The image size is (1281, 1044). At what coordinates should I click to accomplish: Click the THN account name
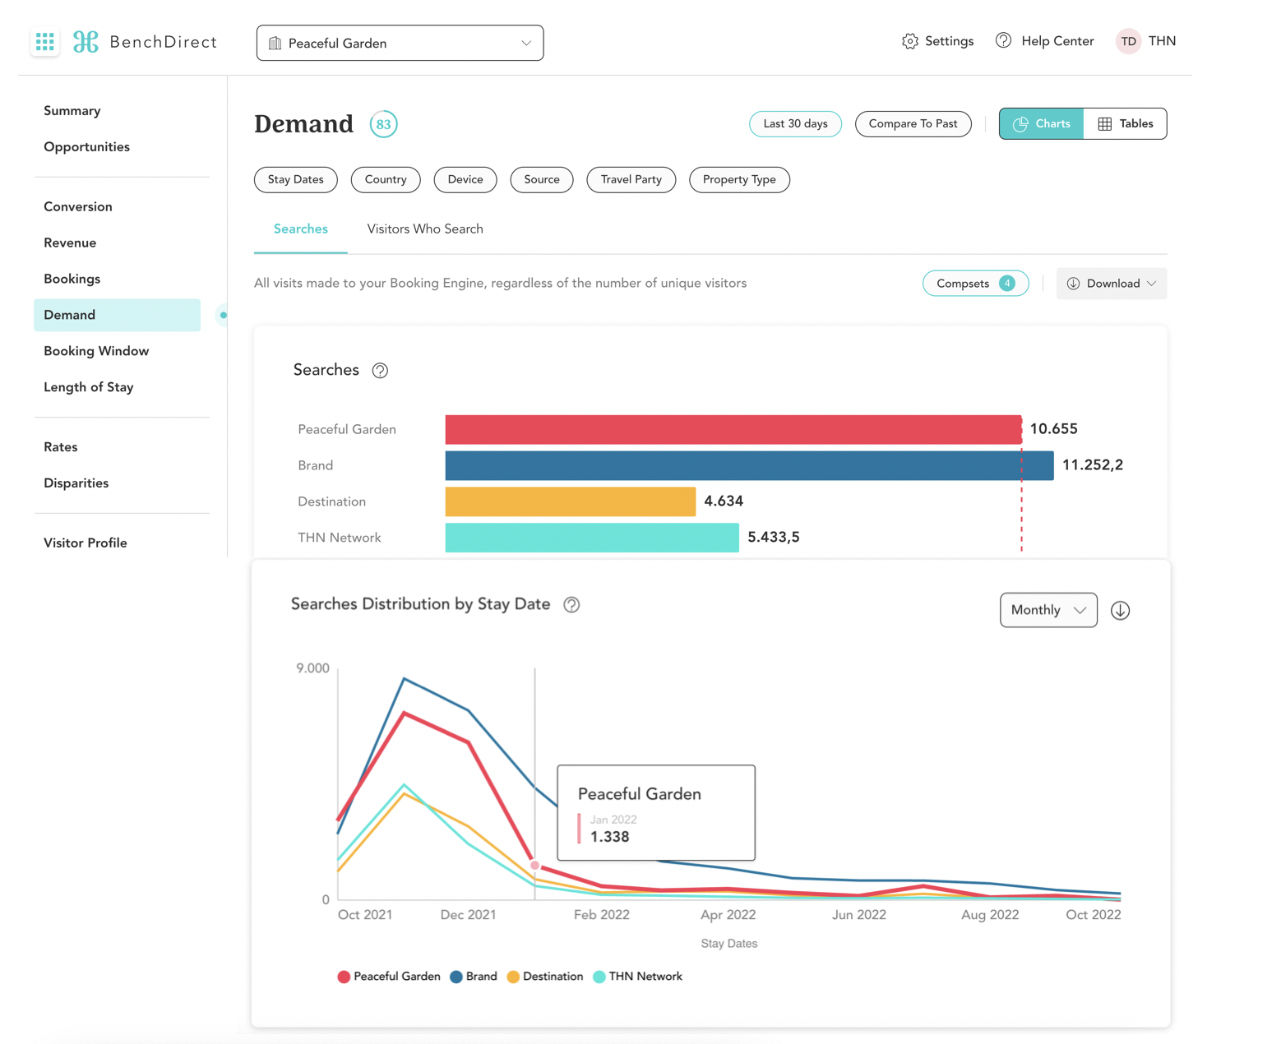click(x=1162, y=41)
